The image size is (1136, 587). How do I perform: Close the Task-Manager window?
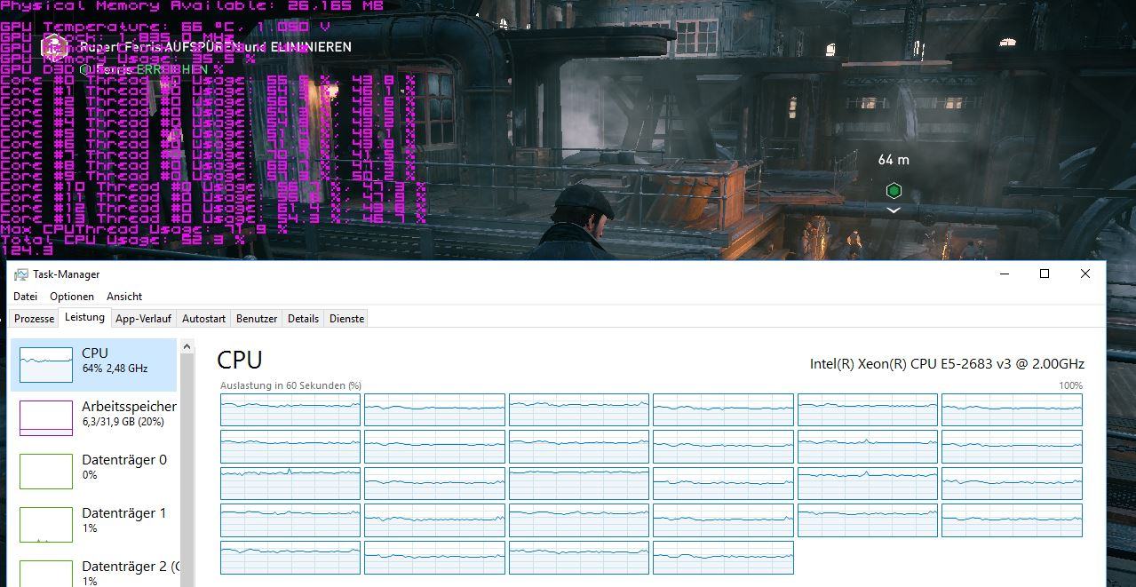point(1085,274)
